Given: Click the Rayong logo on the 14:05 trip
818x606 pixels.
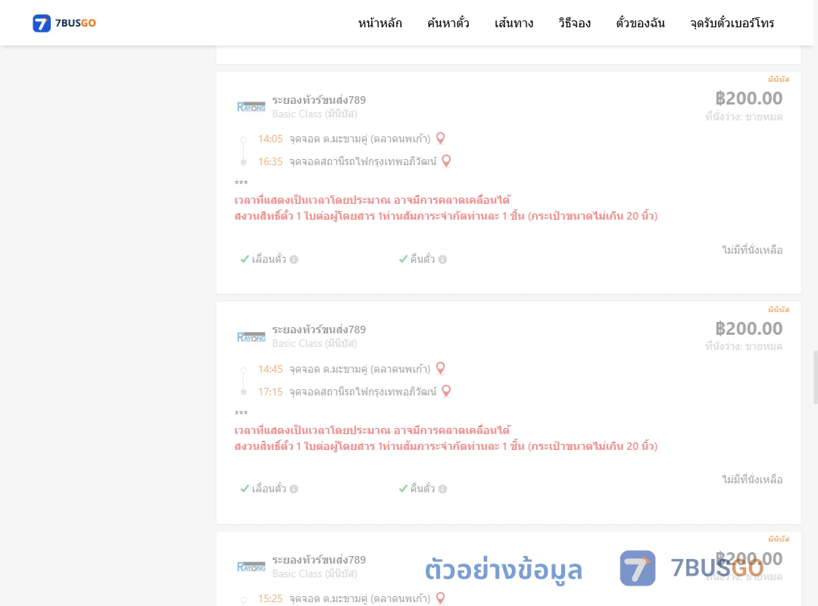Looking at the screenshot, I should point(251,107).
